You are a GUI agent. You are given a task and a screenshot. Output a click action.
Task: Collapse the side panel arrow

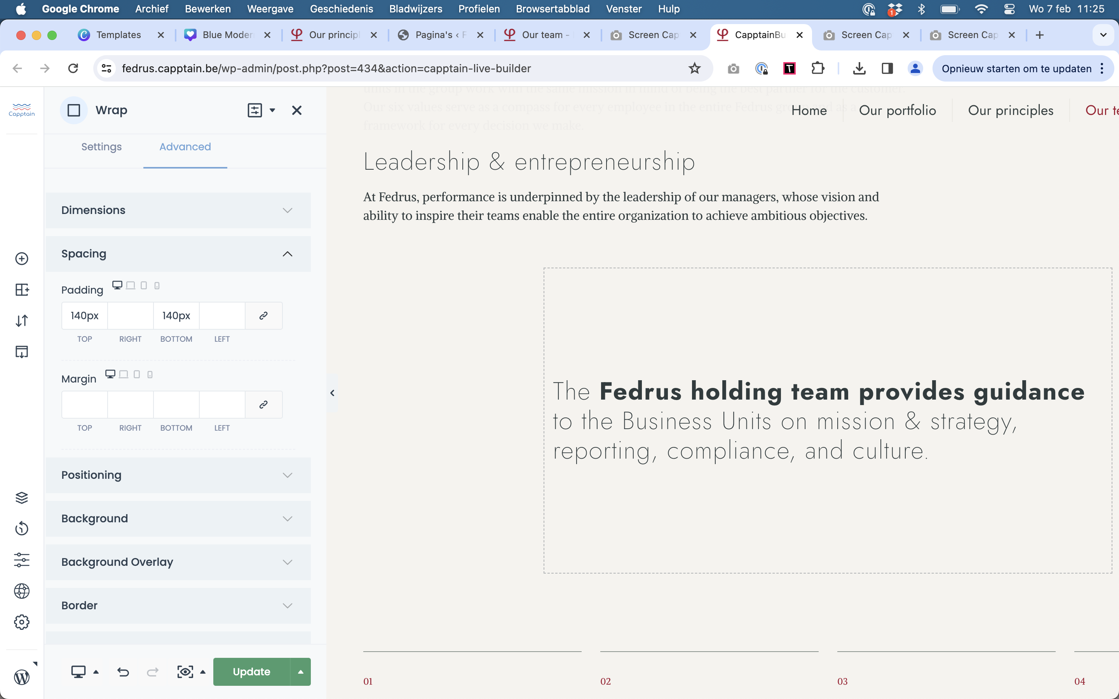[x=332, y=393]
